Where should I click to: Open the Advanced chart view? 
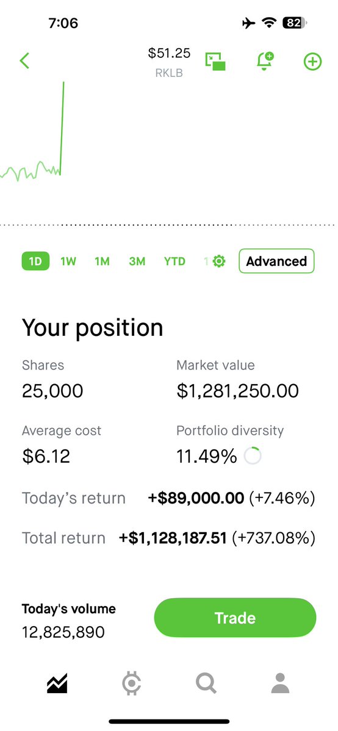click(x=276, y=261)
